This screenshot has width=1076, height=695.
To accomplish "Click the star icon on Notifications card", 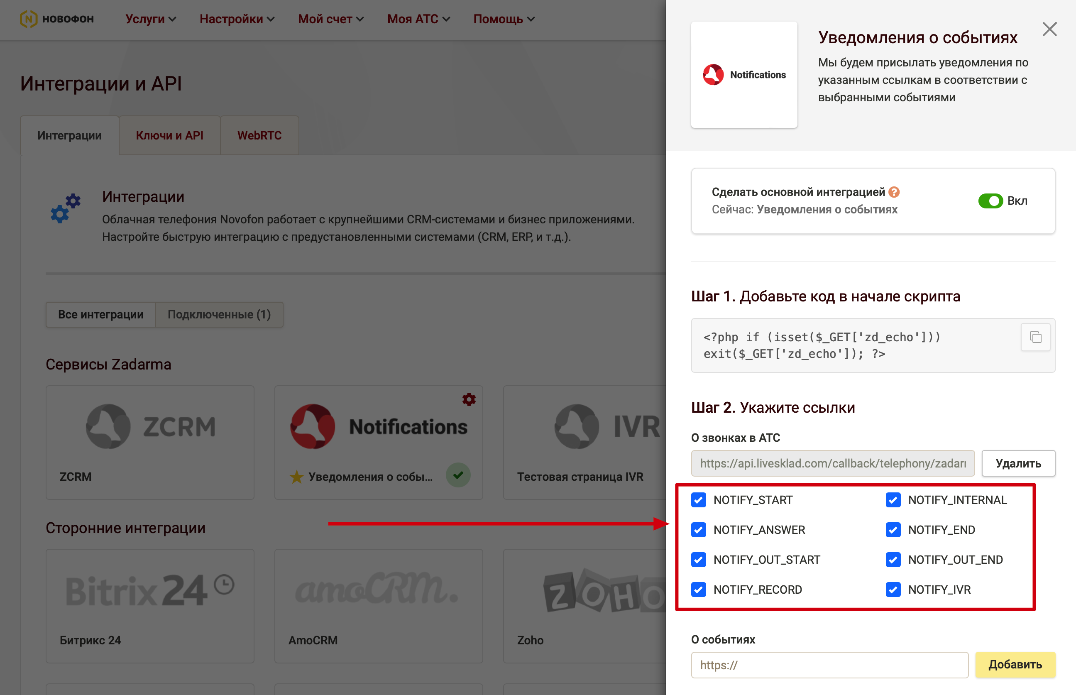I will pos(296,477).
